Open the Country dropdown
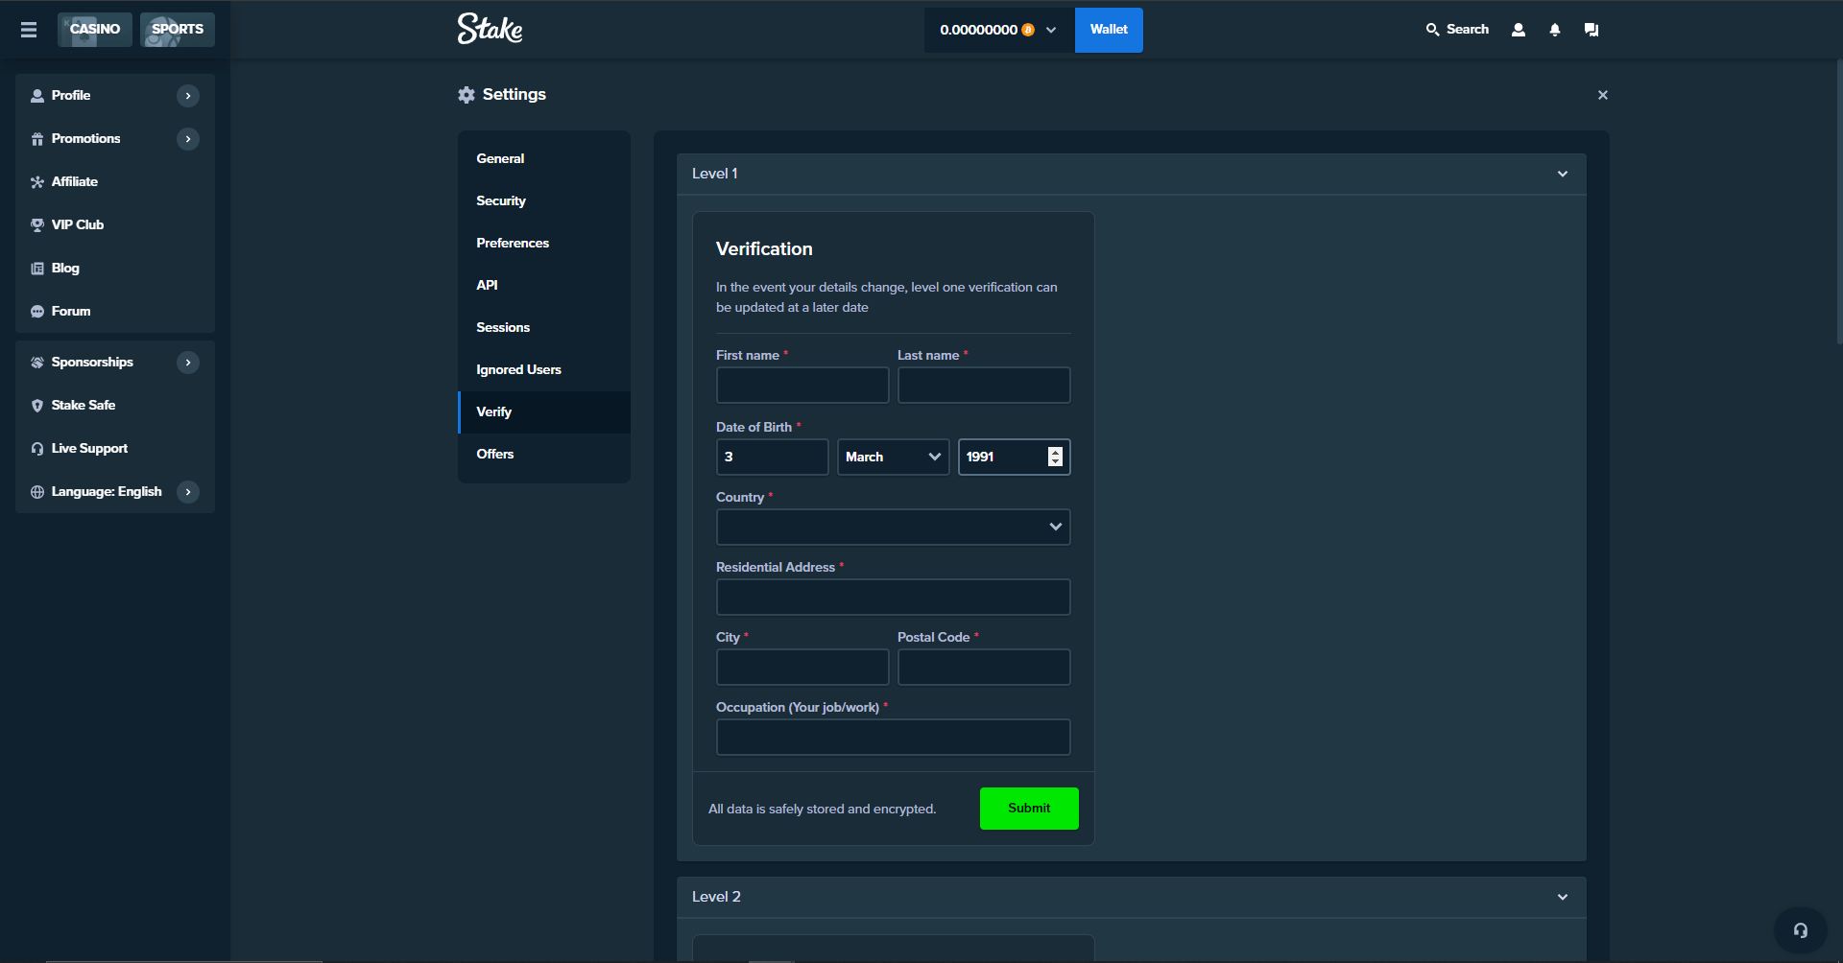1843x963 pixels. (x=893, y=528)
